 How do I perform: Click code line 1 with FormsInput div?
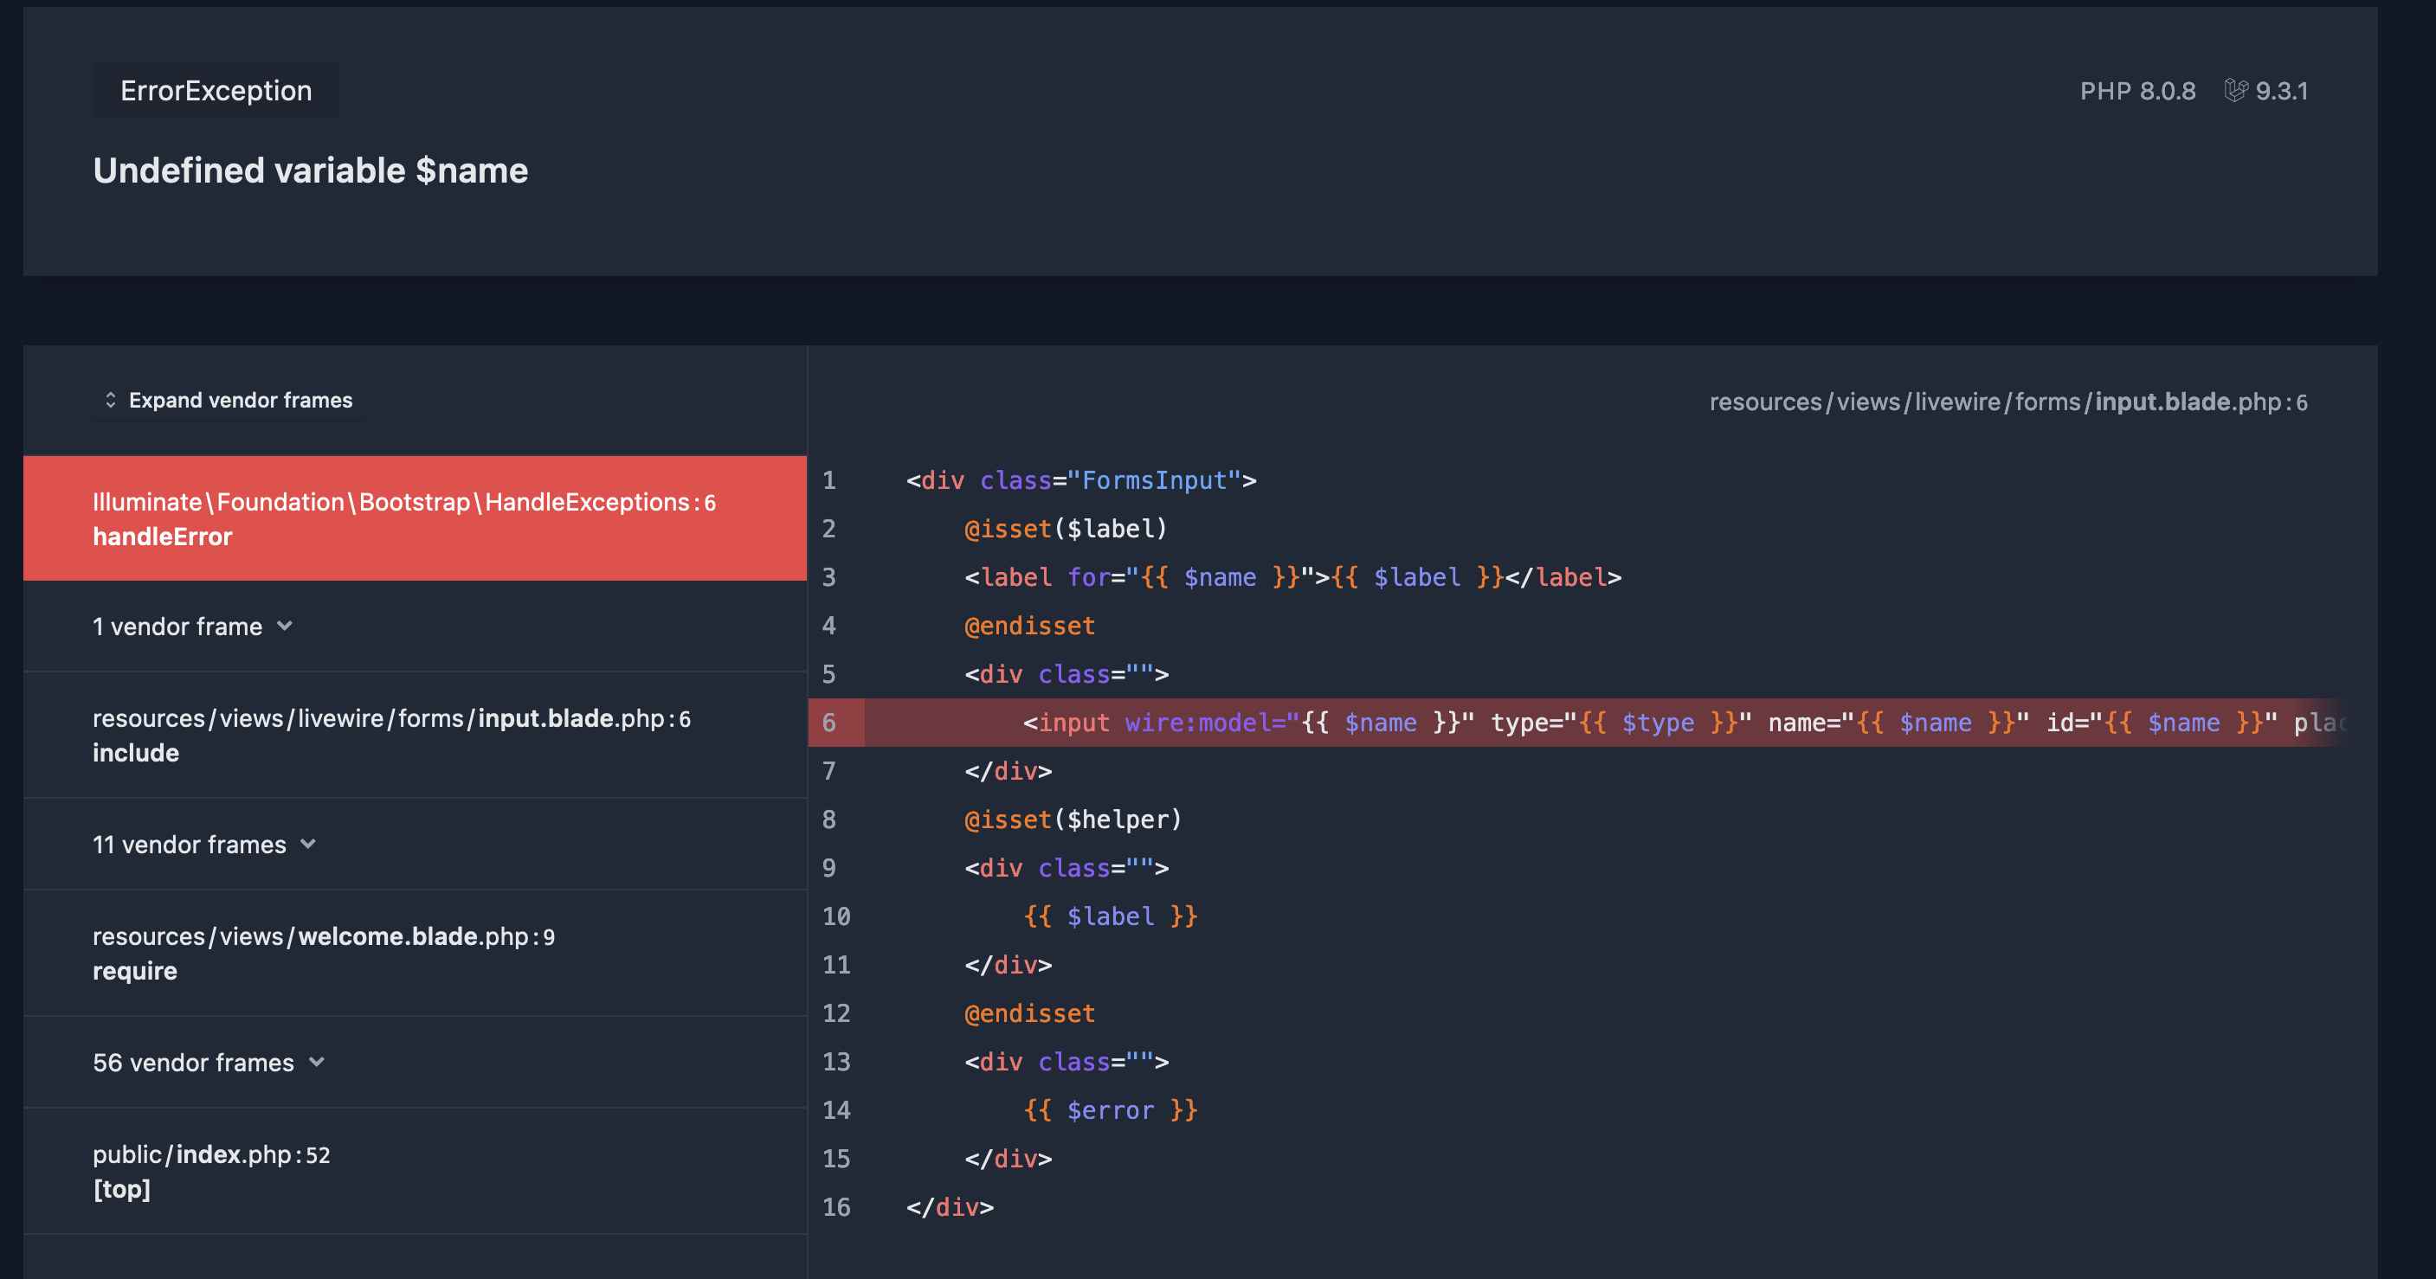[x=1081, y=480]
